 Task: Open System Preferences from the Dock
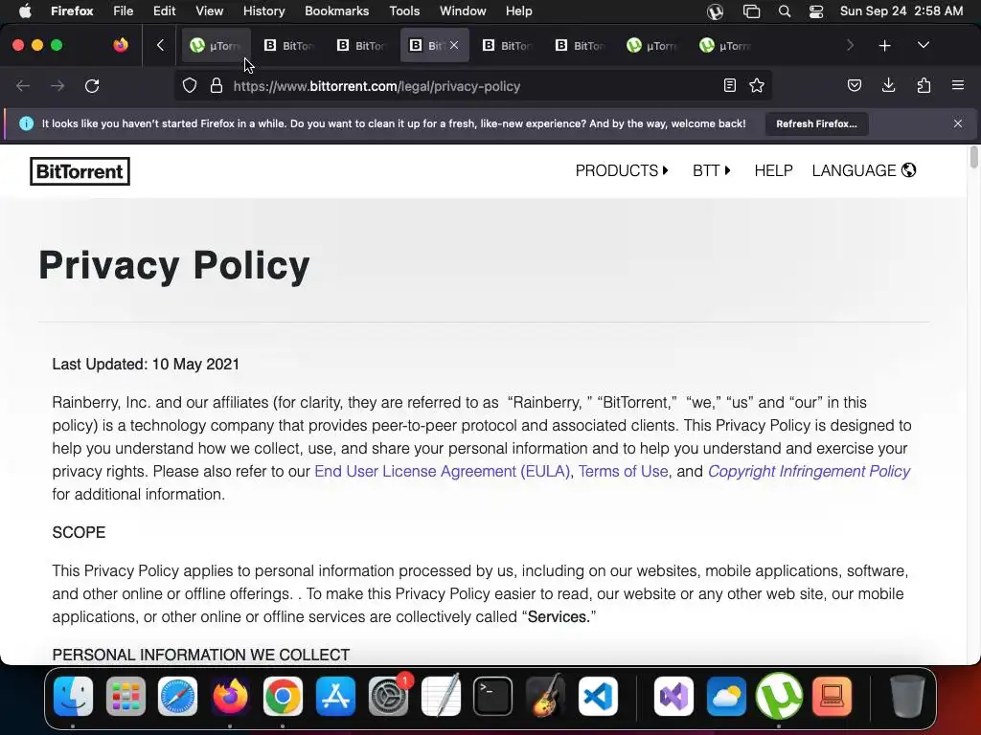point(388,697)
